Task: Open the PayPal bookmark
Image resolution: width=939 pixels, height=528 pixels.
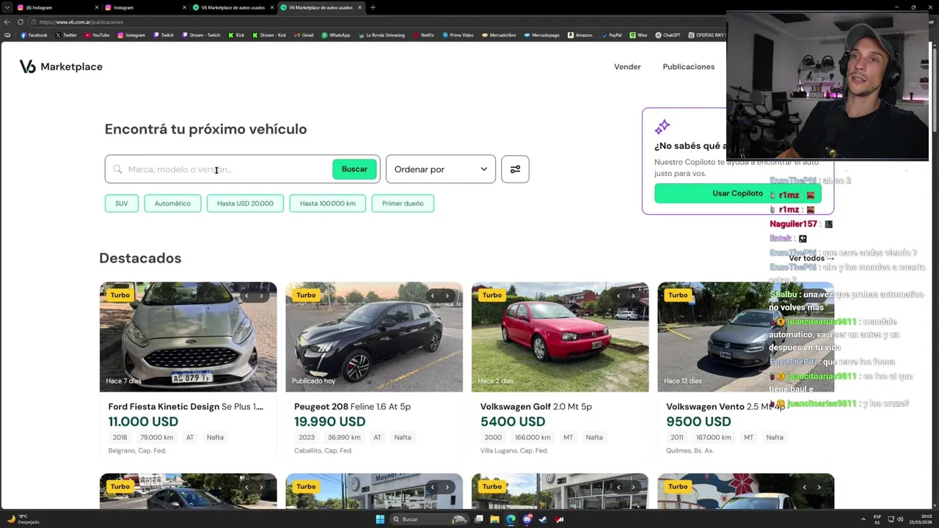Action: (x=611, y=35)
